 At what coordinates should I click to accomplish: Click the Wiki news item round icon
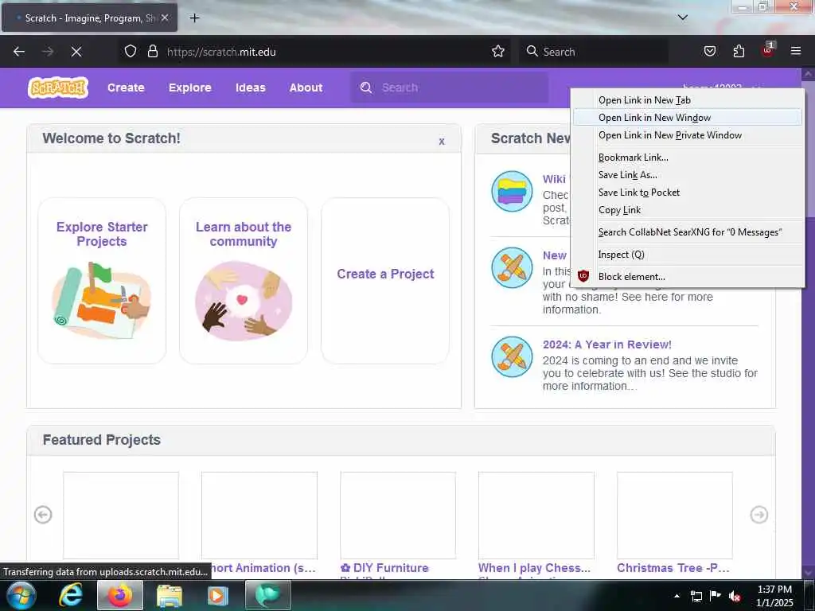pos(512,191)
